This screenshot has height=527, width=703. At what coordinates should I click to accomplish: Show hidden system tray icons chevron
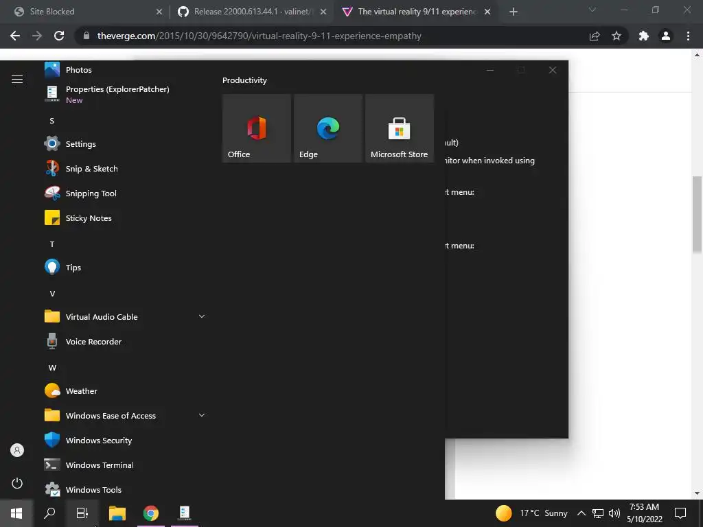click(x=581, y=513)
